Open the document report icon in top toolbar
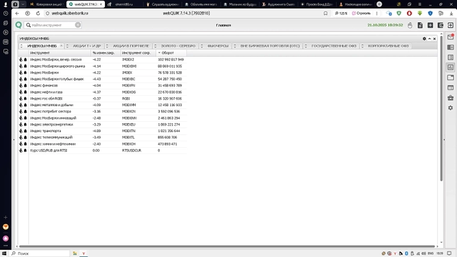 [x=420, y=25]
